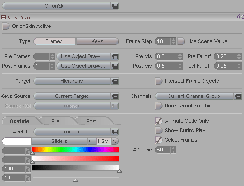Click the popup icon next to Target Hierarchy
Image resolution: width=244 pixels, height=186 pixels.
click(x=115, y=81)
